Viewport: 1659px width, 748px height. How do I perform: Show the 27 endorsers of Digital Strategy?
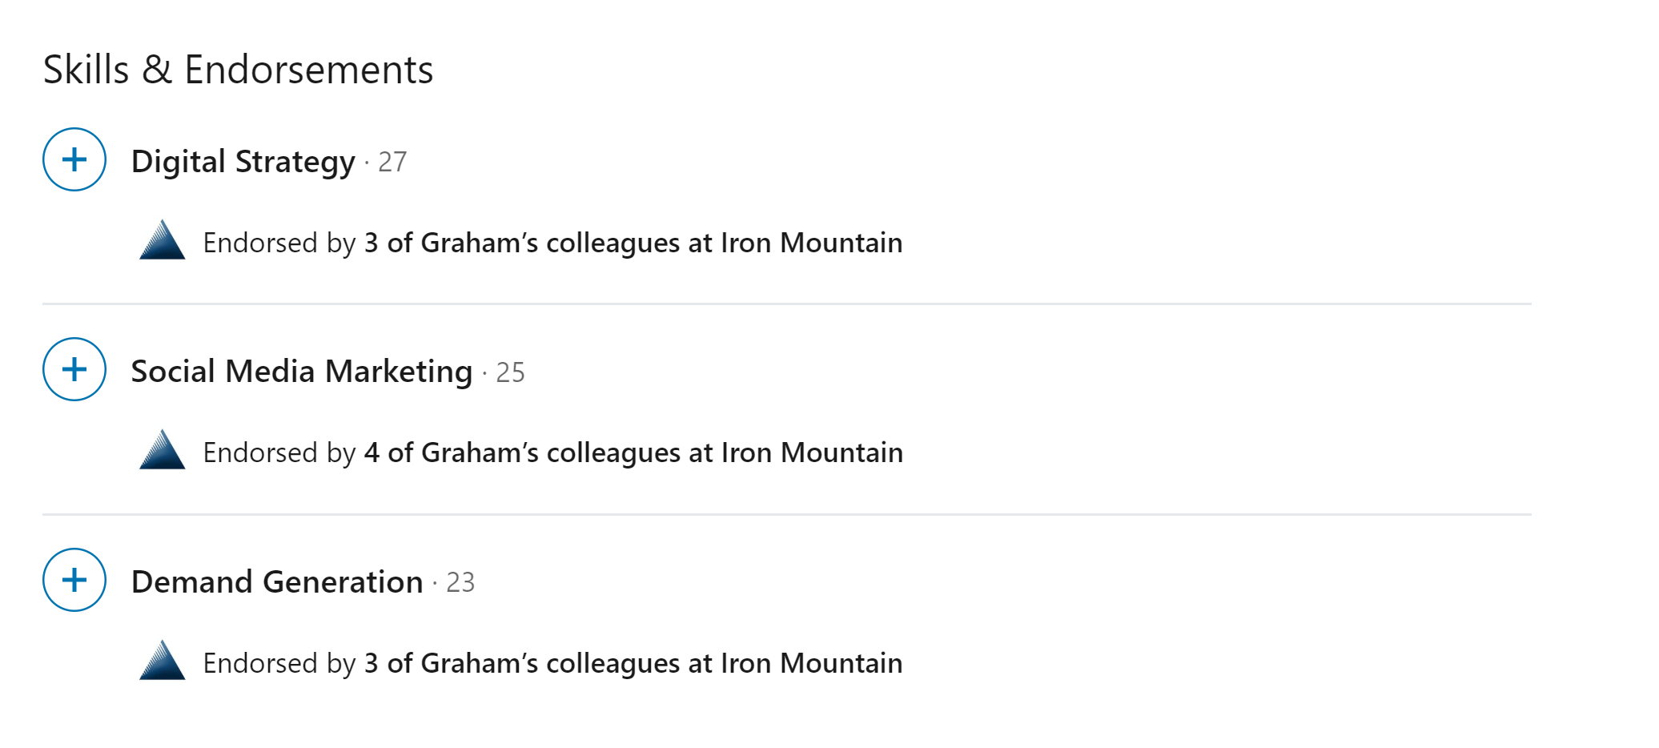tap(392, 163)
